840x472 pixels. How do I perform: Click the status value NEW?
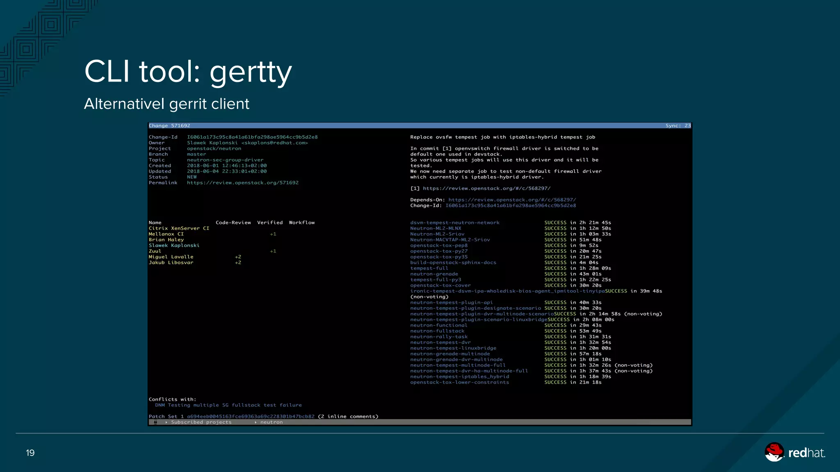[192, 177]
